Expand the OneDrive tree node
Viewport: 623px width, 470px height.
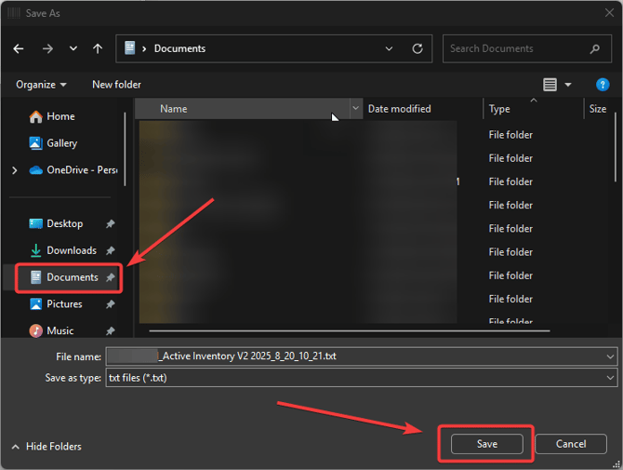tap(14, 170)
